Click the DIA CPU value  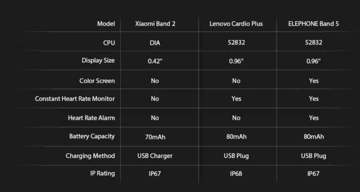pos(155,43)
